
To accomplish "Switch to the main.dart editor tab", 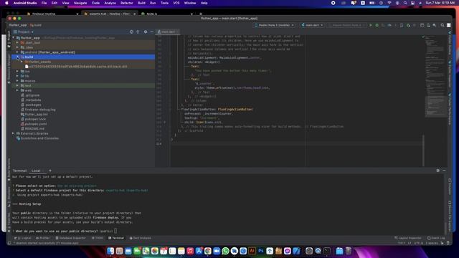I will point(168,32).
